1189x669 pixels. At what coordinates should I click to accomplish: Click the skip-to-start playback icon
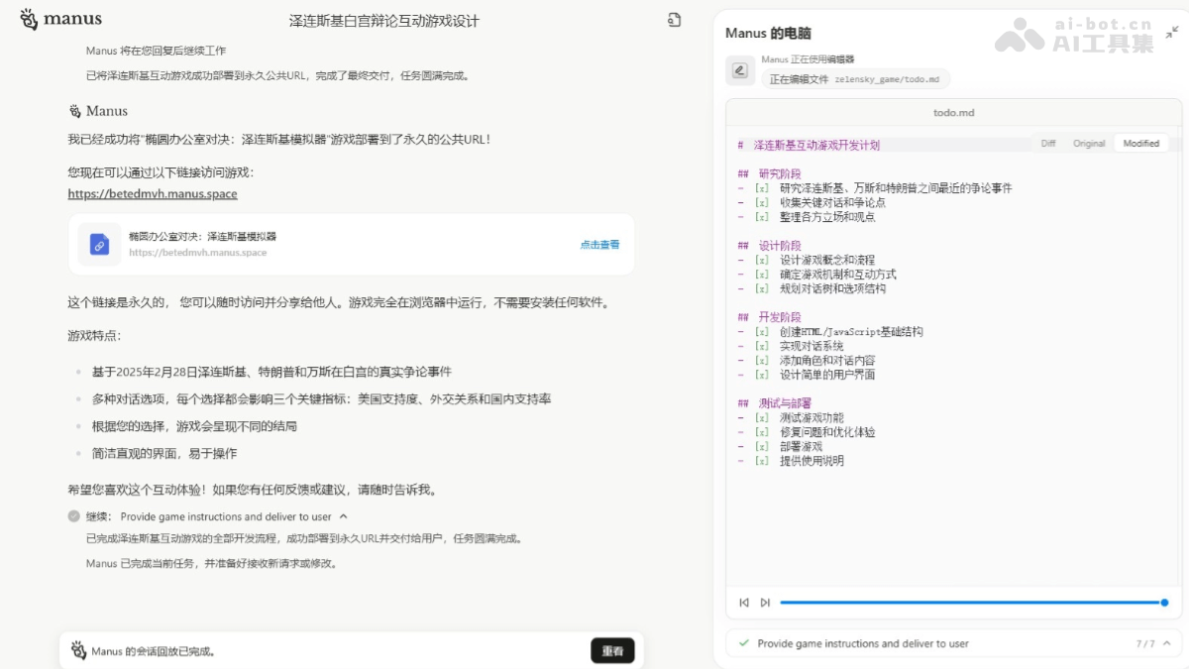pyautogui.click(x=744, y=602)
